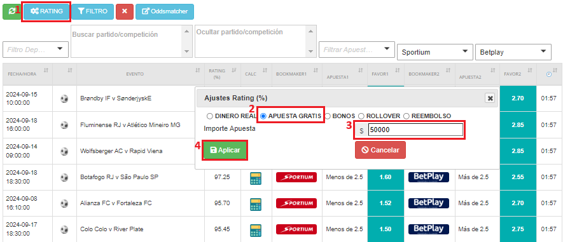
Task: Open the Filtro Deporte dropdown
Action: click(x=36, y=50)
